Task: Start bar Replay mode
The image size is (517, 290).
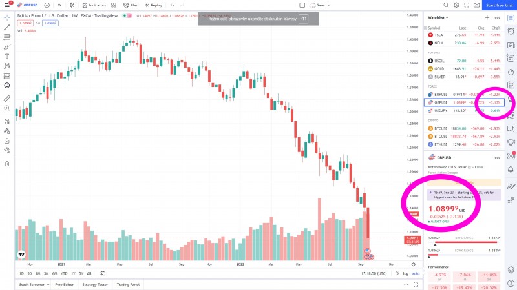Action: click(x=154, y=5)
